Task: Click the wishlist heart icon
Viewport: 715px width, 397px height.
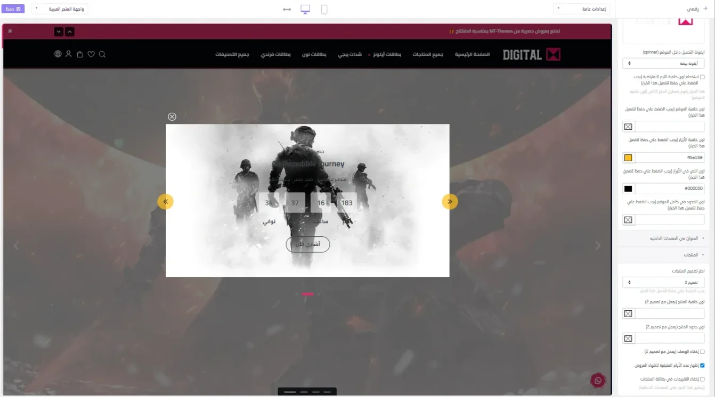Action: pyautogui.click(x=91, y=54)
